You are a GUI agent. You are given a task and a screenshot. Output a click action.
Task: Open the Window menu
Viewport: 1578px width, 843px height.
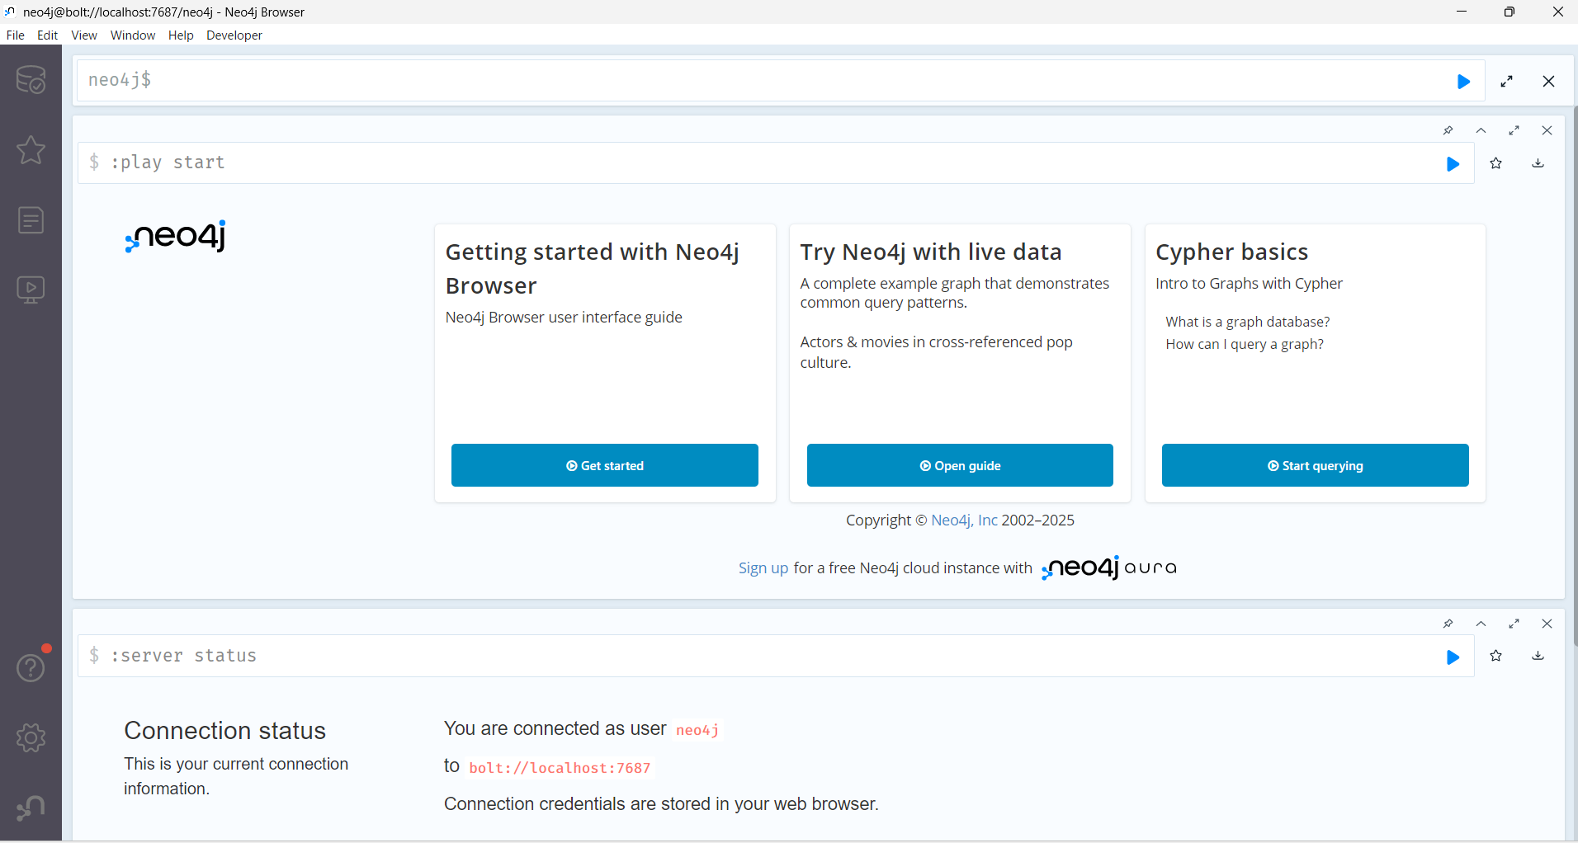133,35
